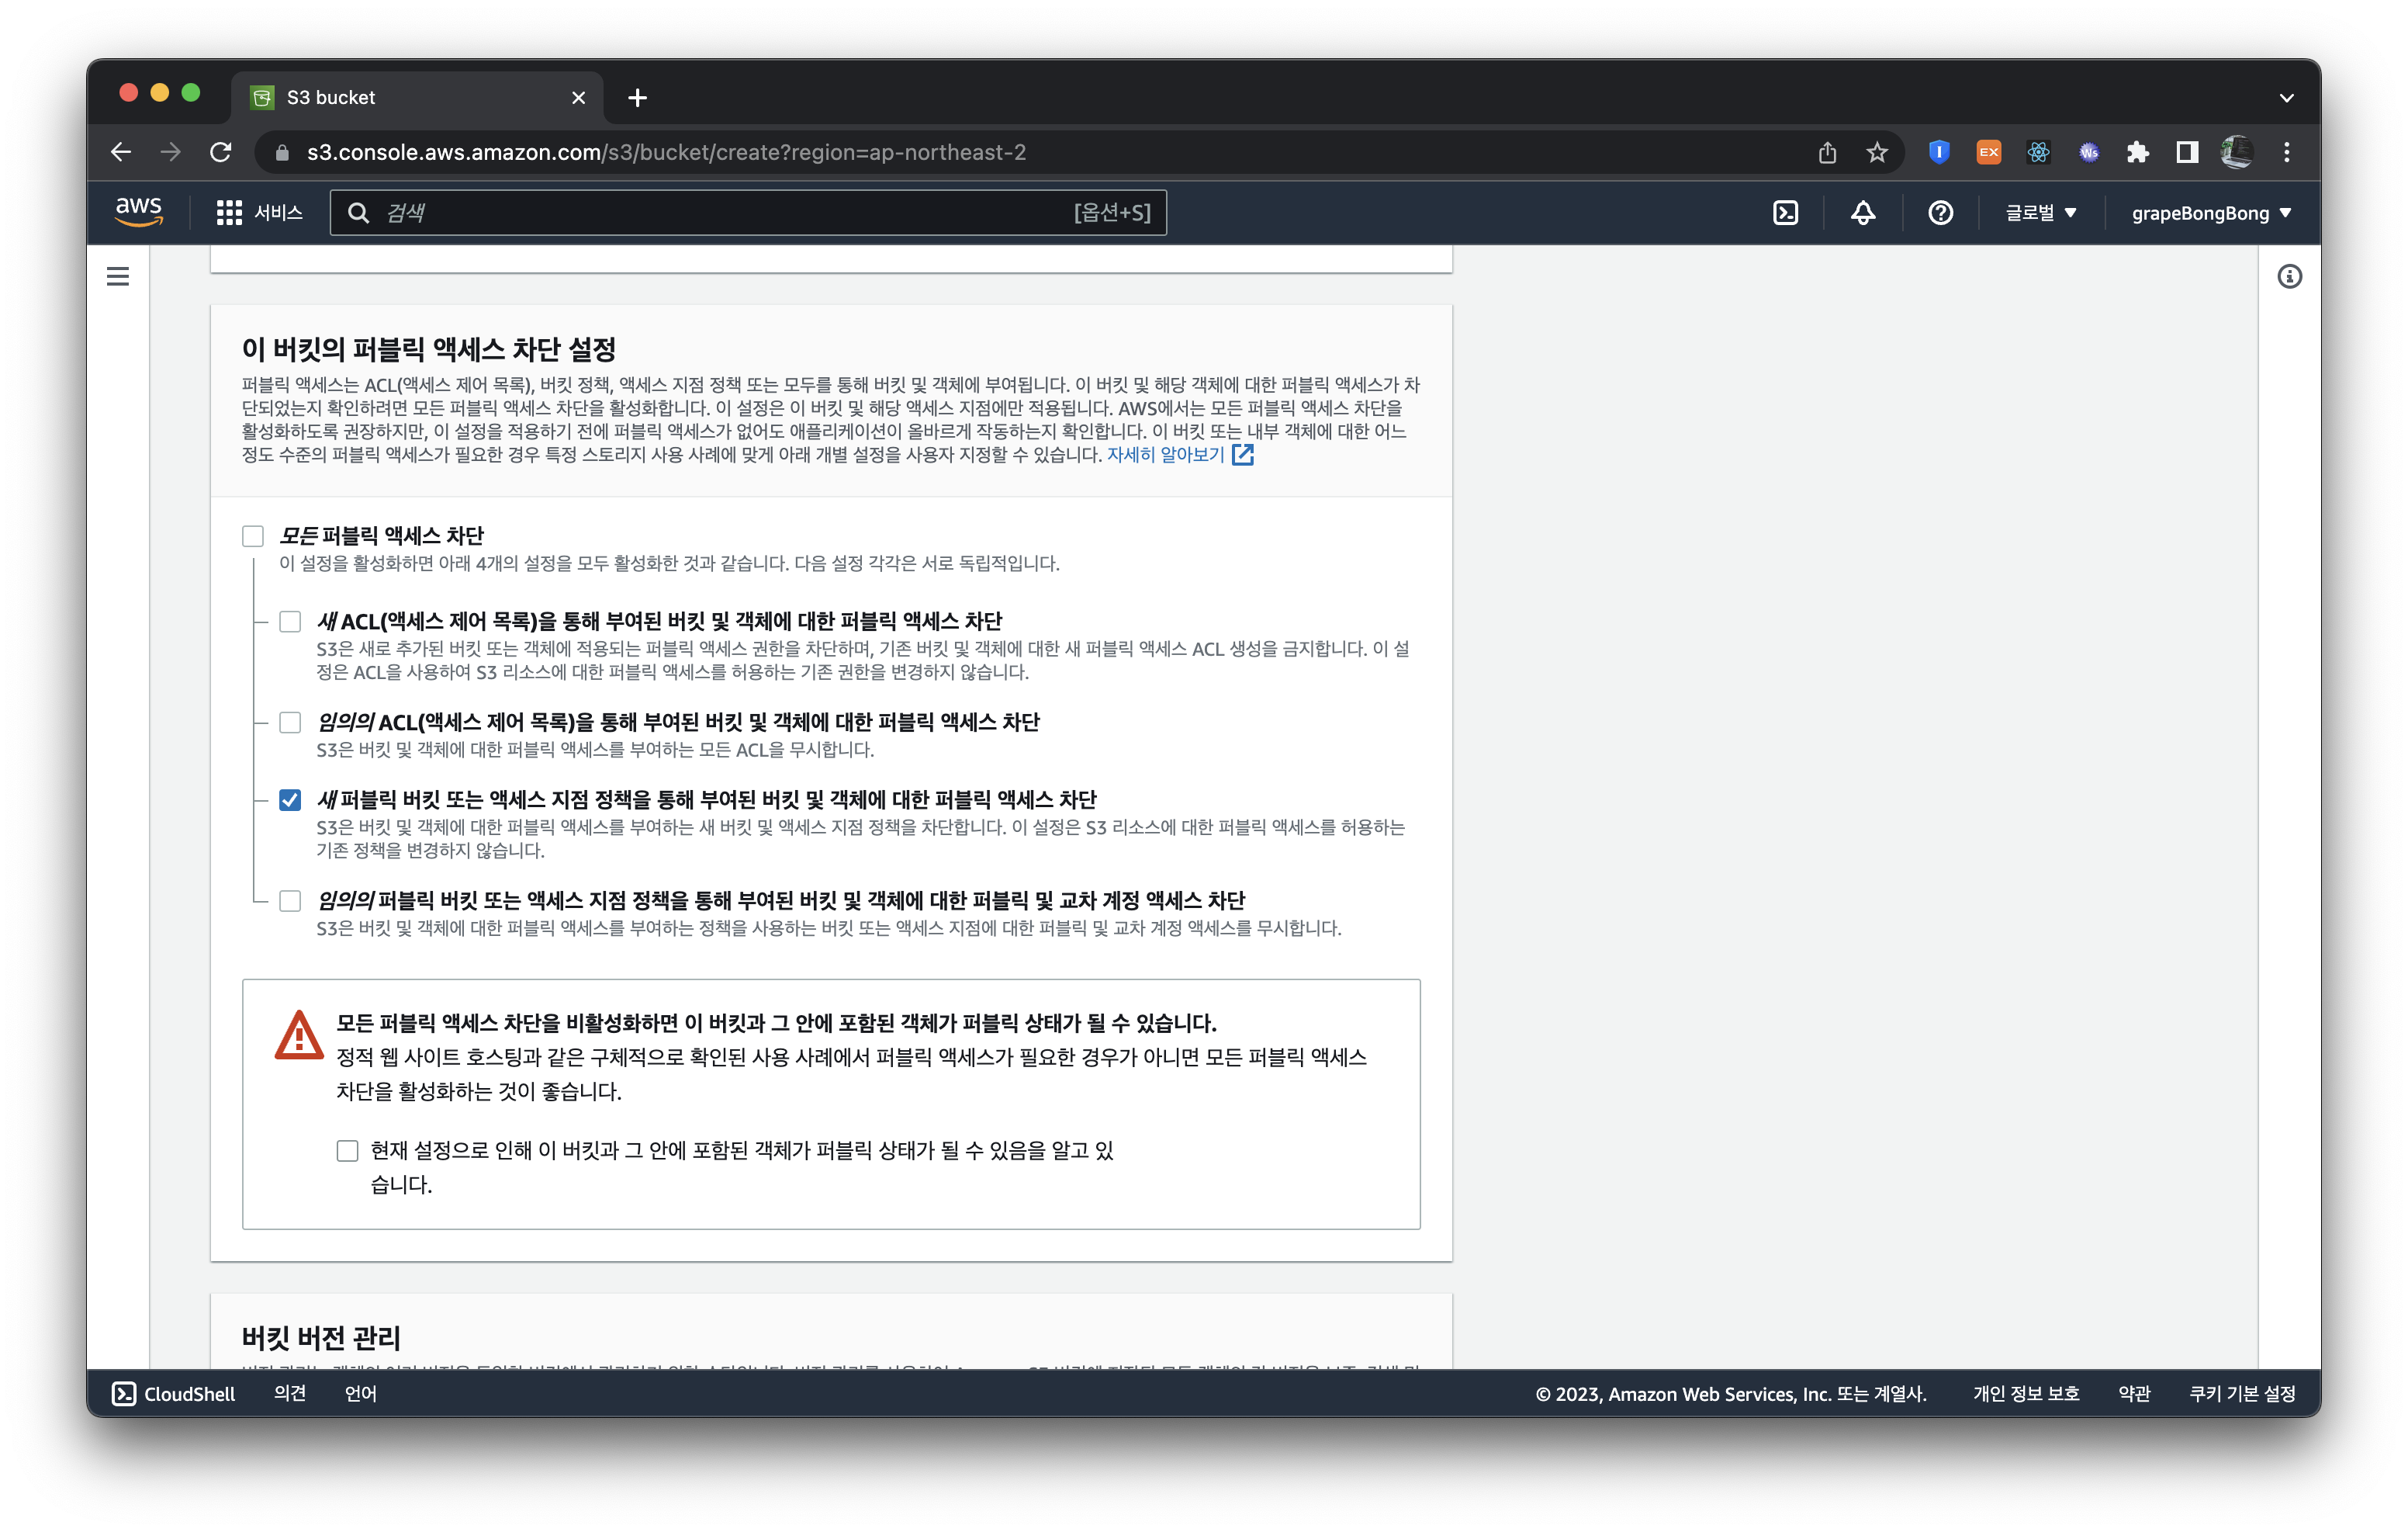
Task: Reload the page with refresh icon
Action: (x=221, y=152)
